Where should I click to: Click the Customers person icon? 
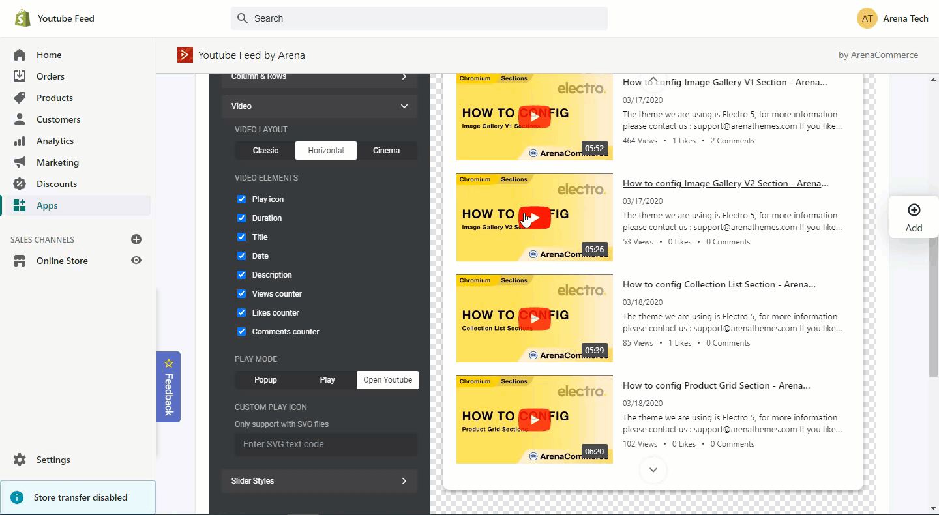(x=20, y=119)
